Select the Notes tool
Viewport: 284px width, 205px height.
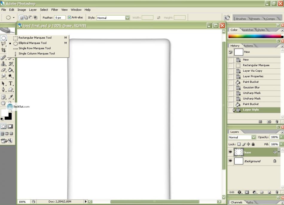pos(3,97)
